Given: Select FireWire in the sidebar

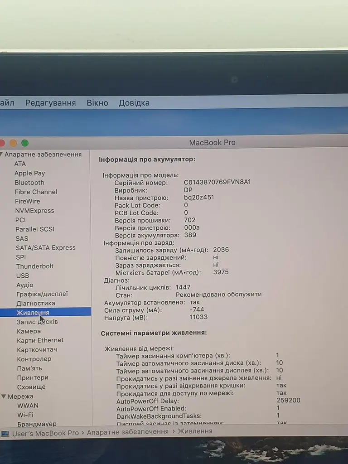Looking at the screenshot, I should click(28, 201).
